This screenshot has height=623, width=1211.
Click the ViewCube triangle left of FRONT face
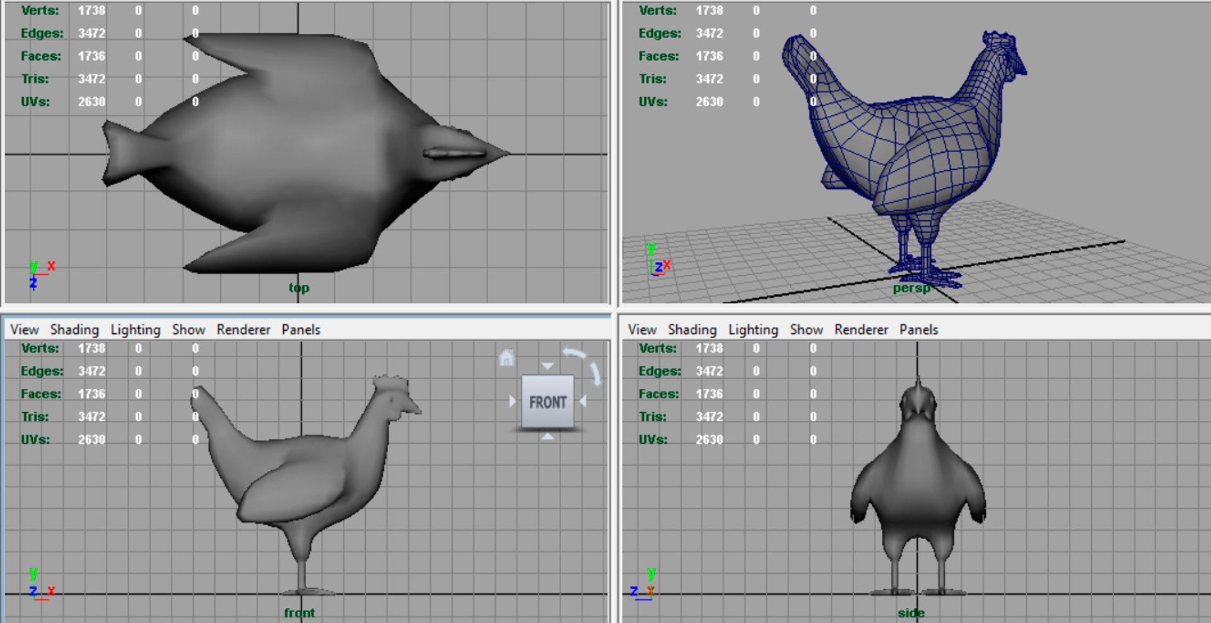coord(513,401)
